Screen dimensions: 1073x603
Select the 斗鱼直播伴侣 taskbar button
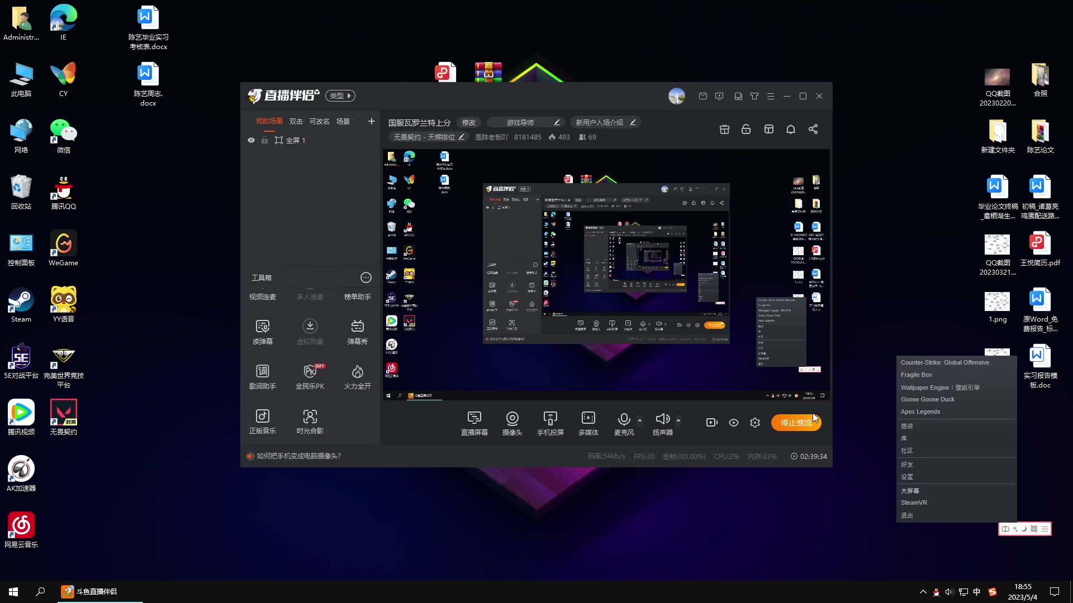(99, 591)
